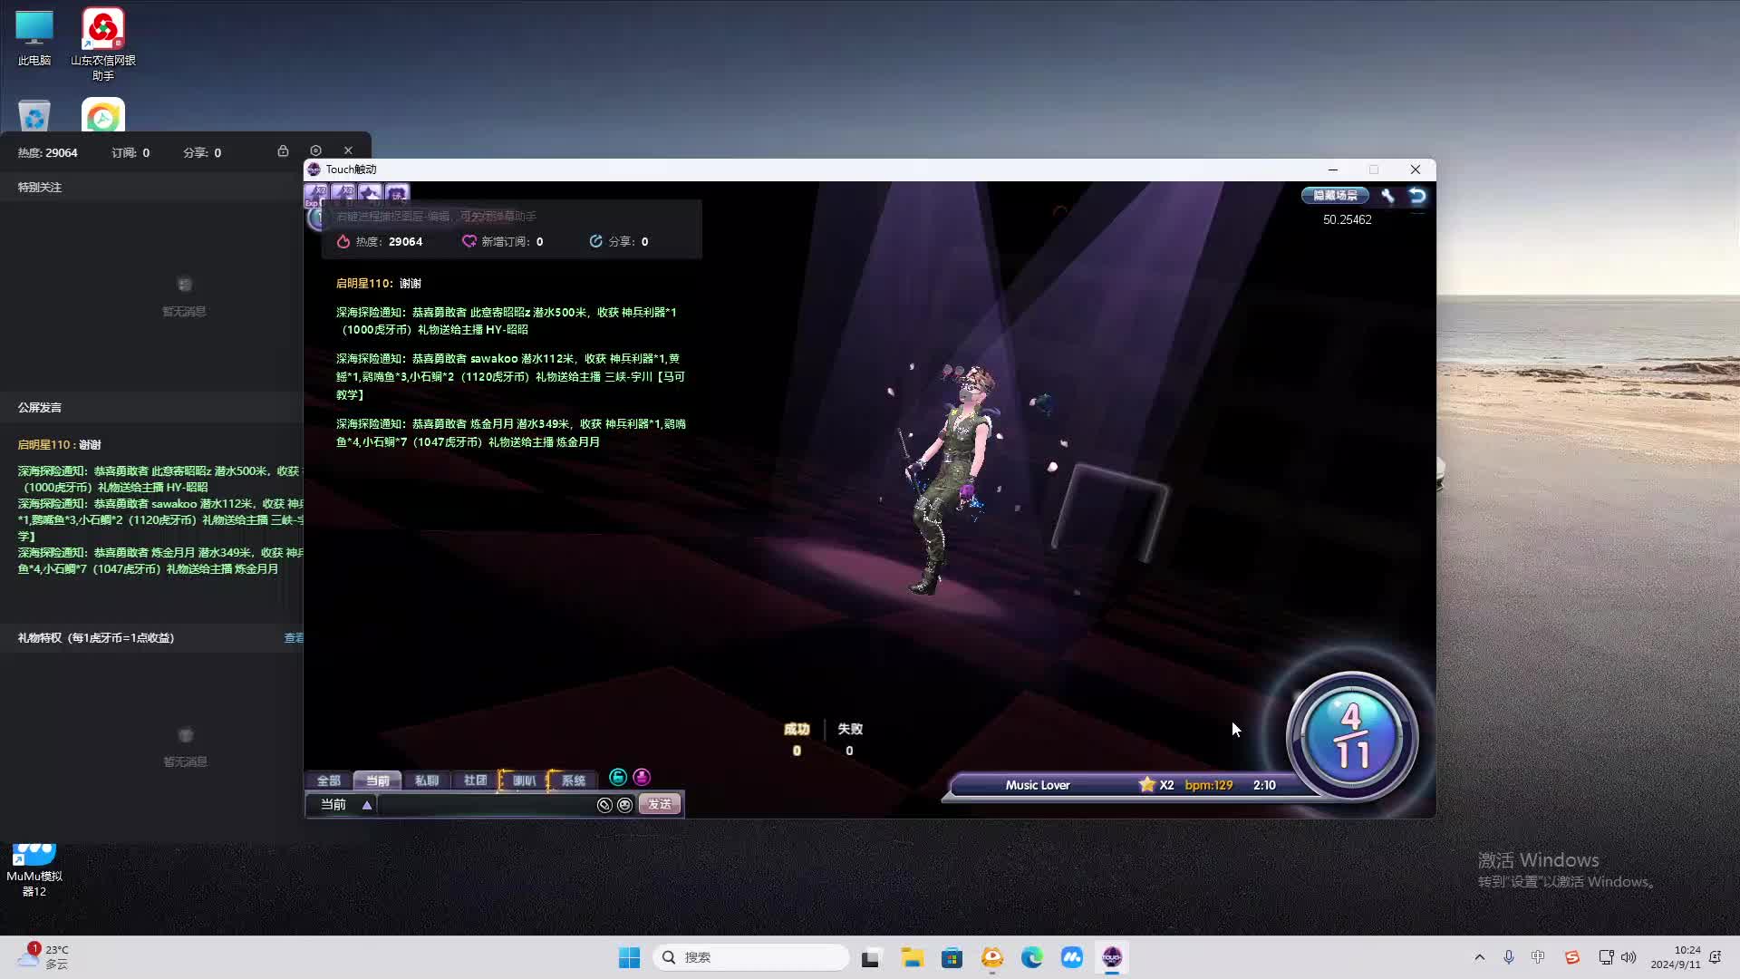This screenshot has height=979, width=1740.
Task: Click the magenta stamp icon above chat
Action: 642,778
